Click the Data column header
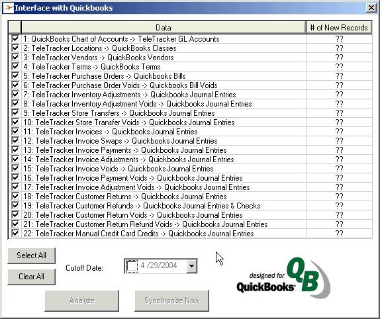 [164, 27]
